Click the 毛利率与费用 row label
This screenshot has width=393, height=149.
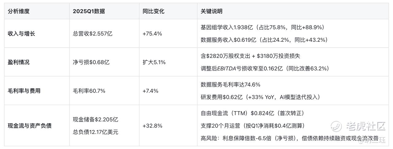coord(24,91)
